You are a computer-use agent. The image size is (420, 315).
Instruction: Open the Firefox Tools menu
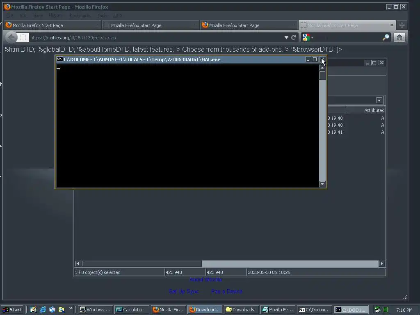click(102, 15)
